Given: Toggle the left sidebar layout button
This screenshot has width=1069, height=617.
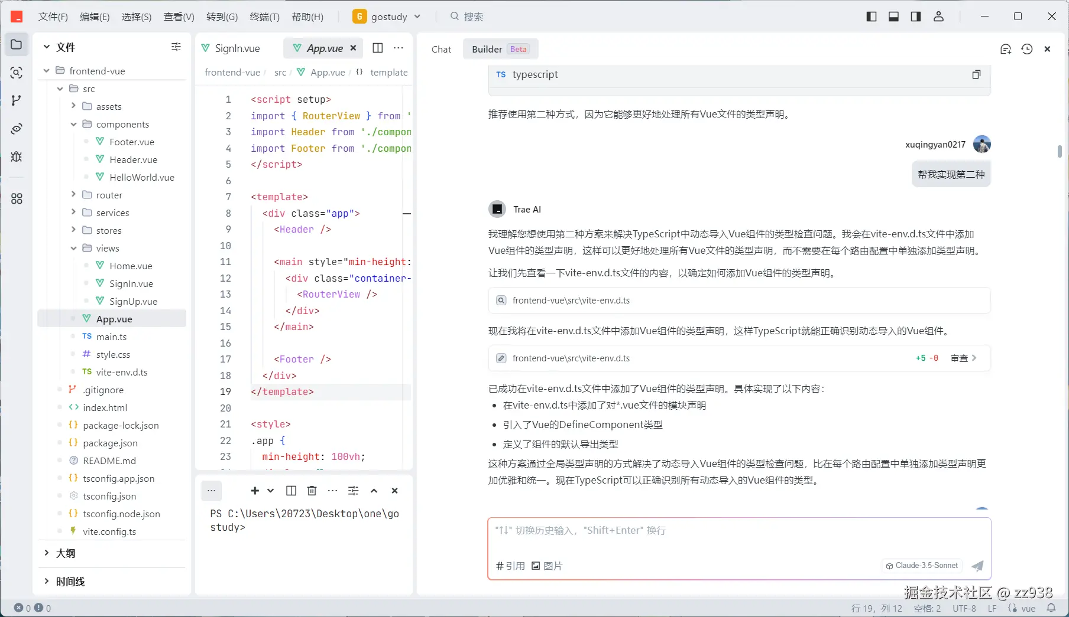Looking at the screenshot, I should click(x=872, y=17).
